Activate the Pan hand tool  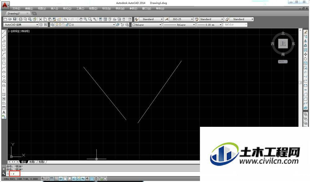point(81,19)
